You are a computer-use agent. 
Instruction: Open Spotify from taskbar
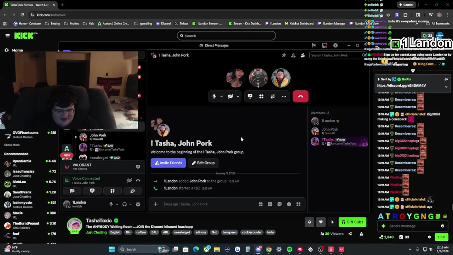pos(289,249)
